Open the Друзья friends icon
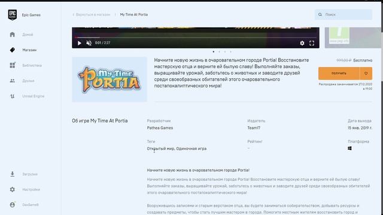Image resolution: width=383 pixels, height=215 pixels. tap(12, 81)
